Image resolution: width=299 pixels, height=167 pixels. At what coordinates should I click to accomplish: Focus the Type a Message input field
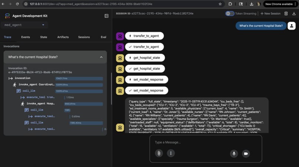click(x=206, y=143)
